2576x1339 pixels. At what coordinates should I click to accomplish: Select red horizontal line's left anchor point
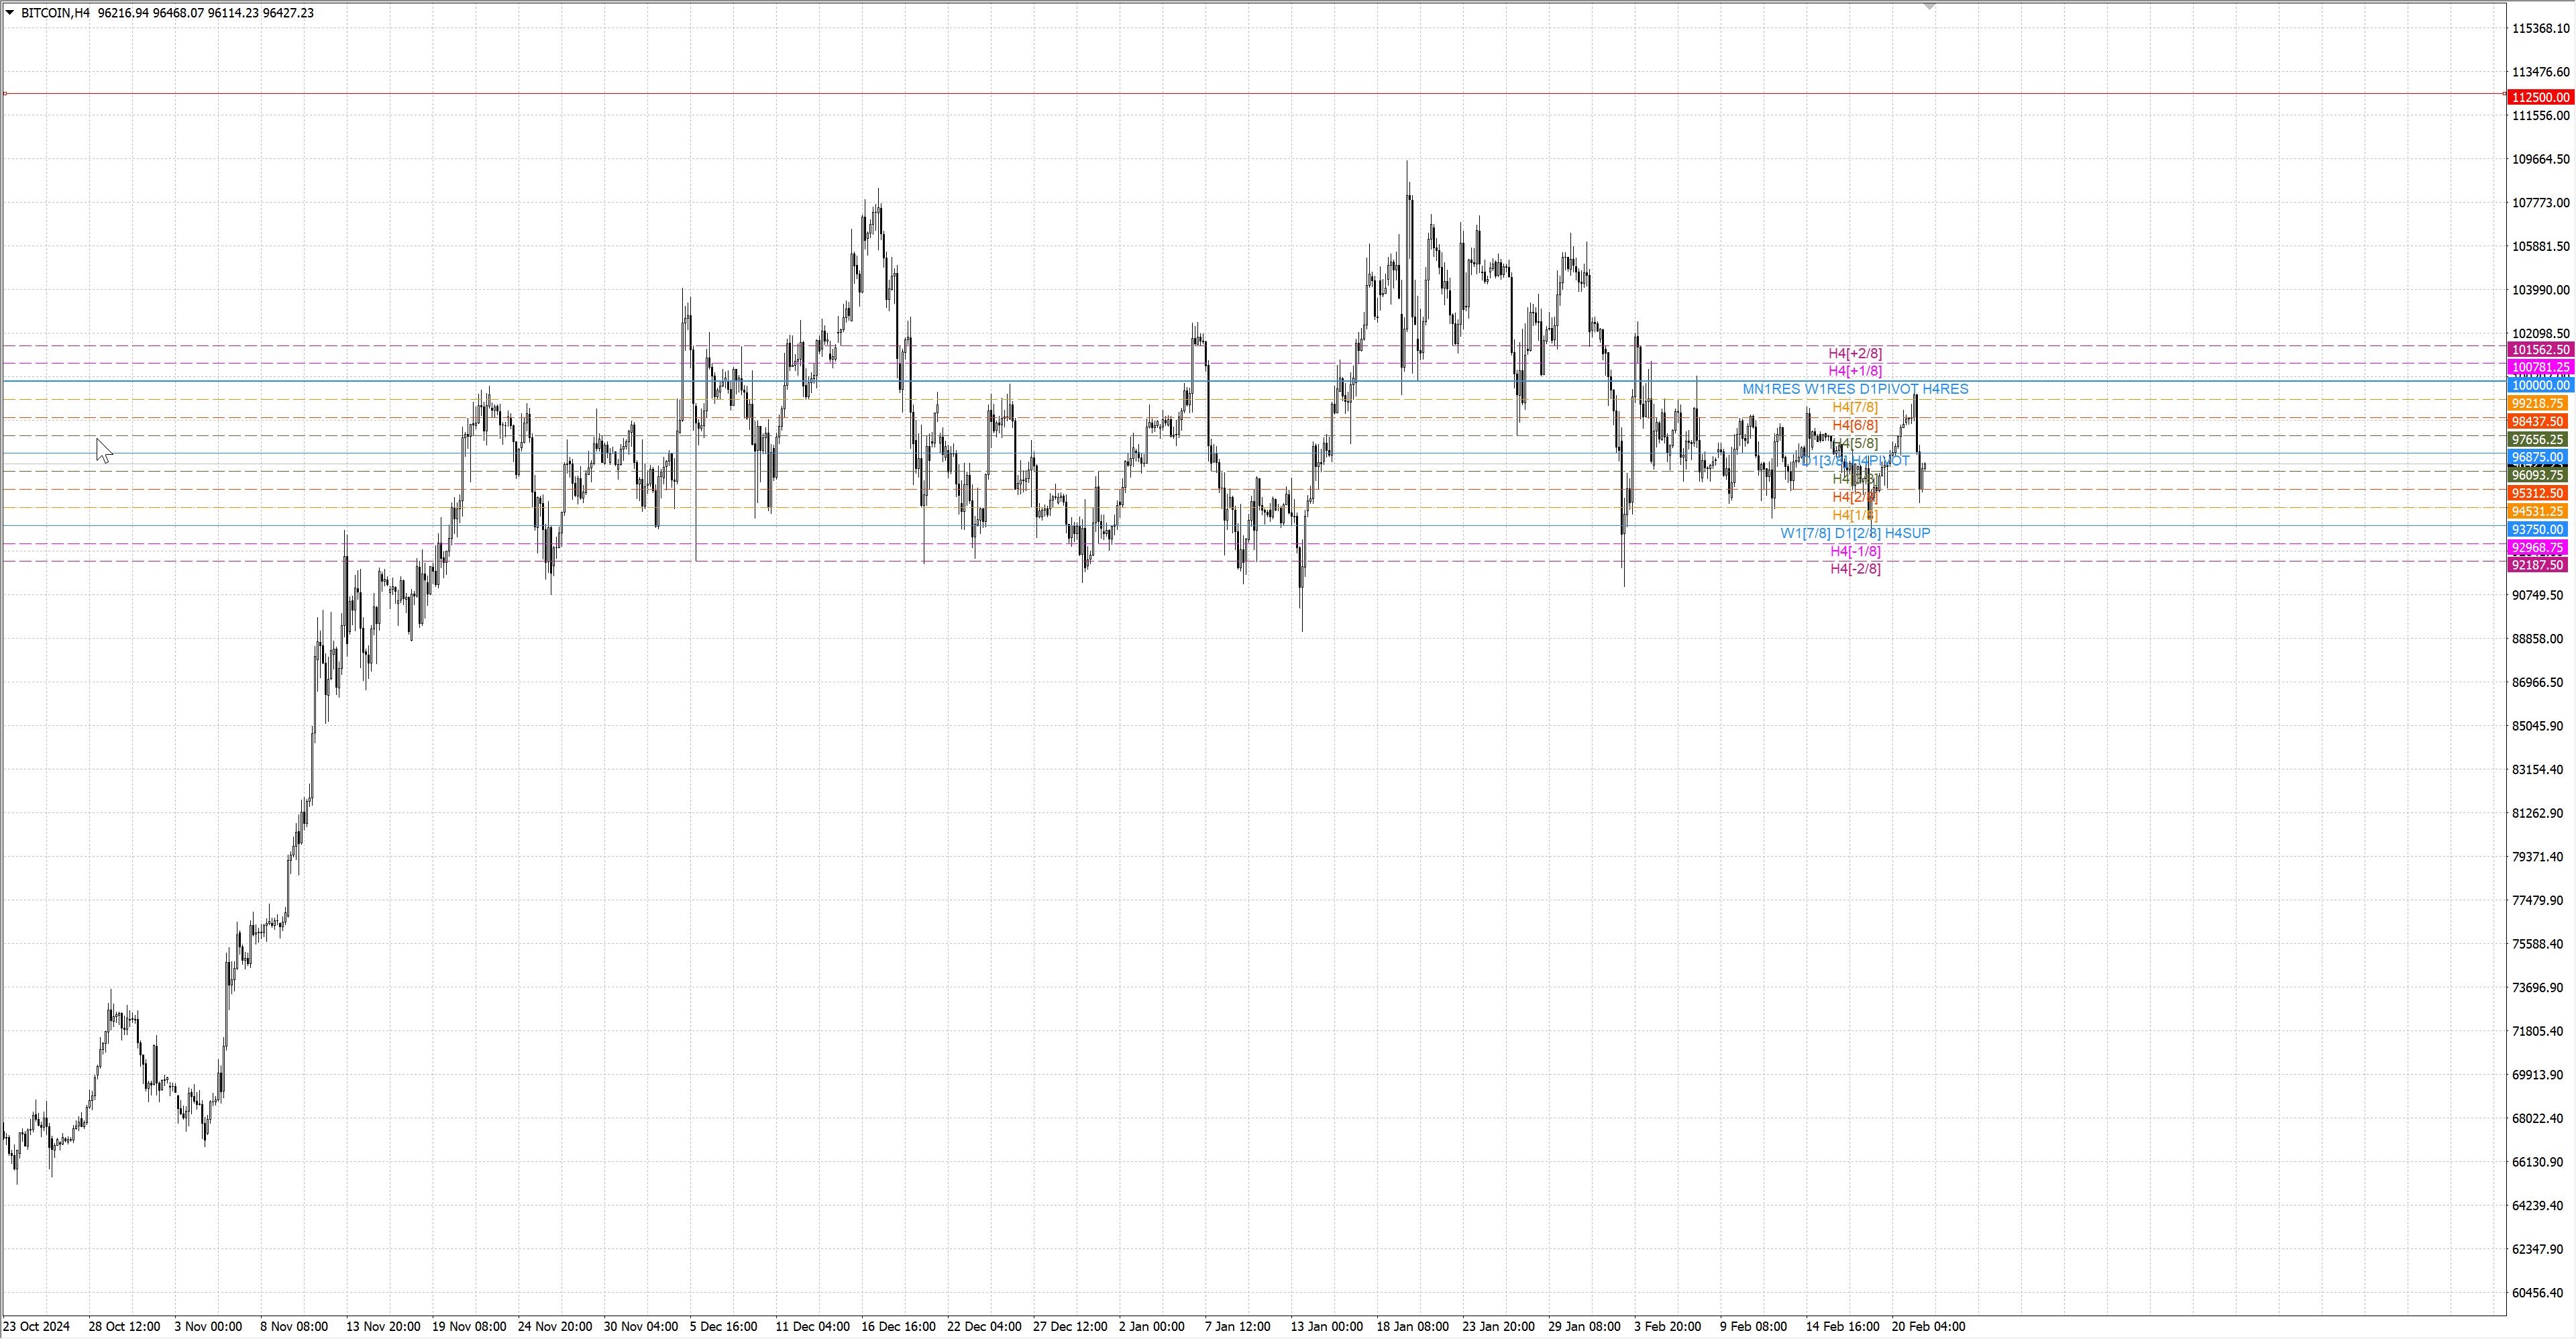click(5, 94)
